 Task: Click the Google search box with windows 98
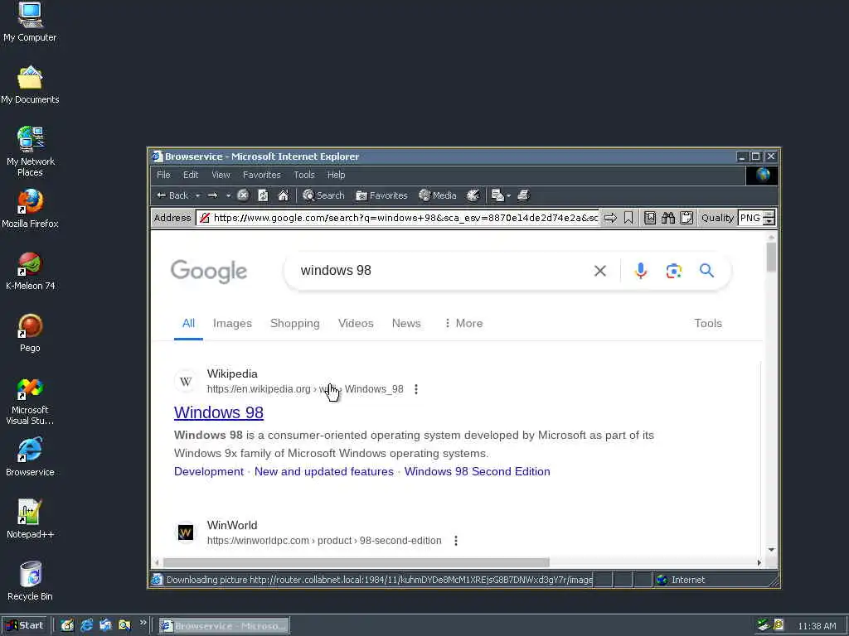tap(441, 271)
